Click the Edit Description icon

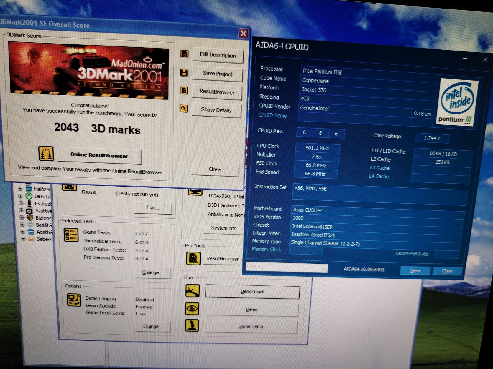pyautogui.click(x=185, y=54)
